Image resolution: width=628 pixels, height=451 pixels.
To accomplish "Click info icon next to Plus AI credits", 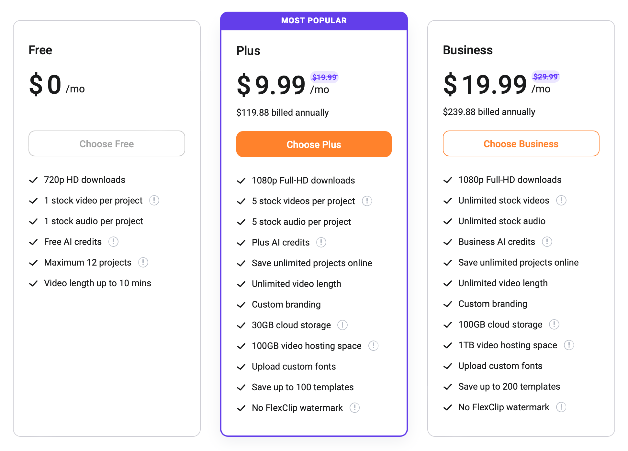I will (321, 242).
